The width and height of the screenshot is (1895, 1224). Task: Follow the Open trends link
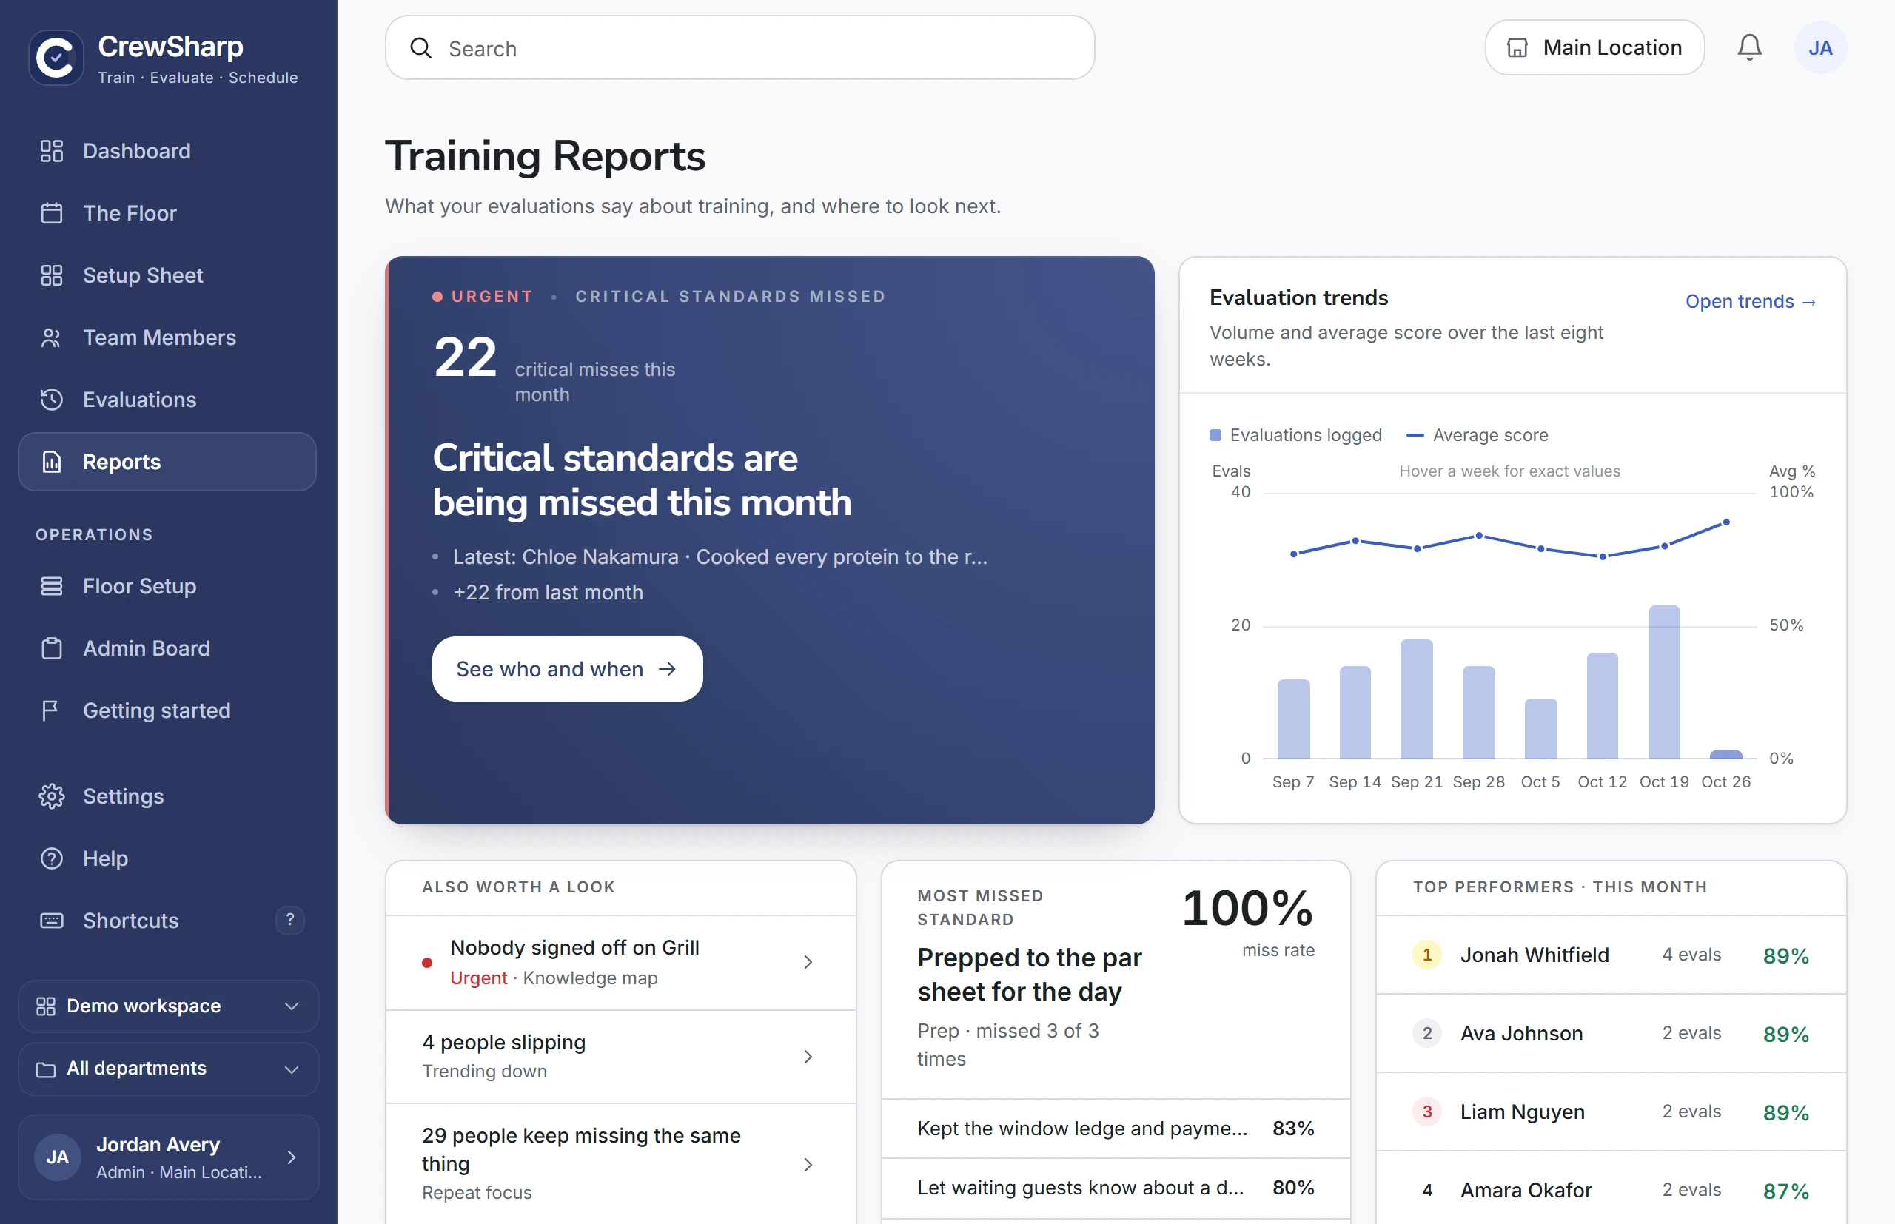point(1751,301)
